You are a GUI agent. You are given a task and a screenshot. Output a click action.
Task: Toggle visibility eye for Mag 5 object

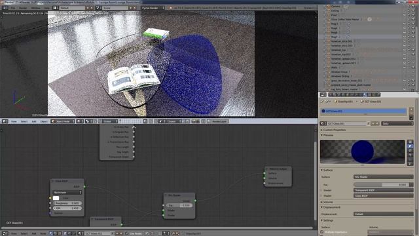[405, 24]
